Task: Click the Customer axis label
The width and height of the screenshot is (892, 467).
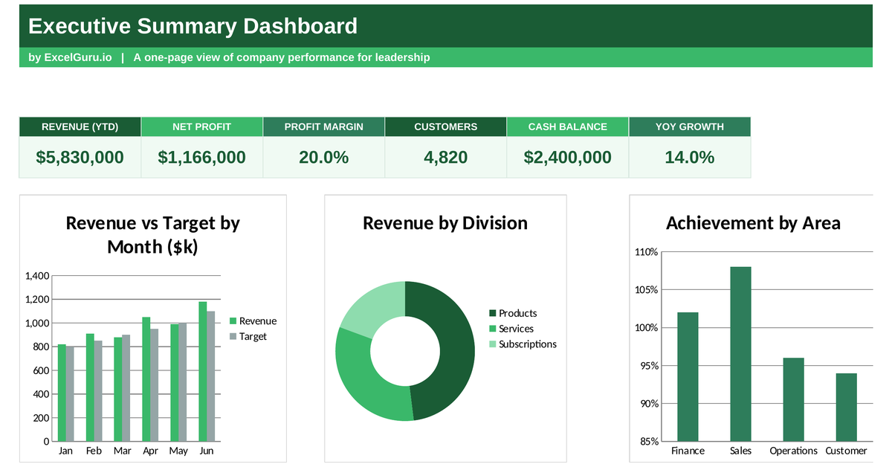Action: (846, 451)
